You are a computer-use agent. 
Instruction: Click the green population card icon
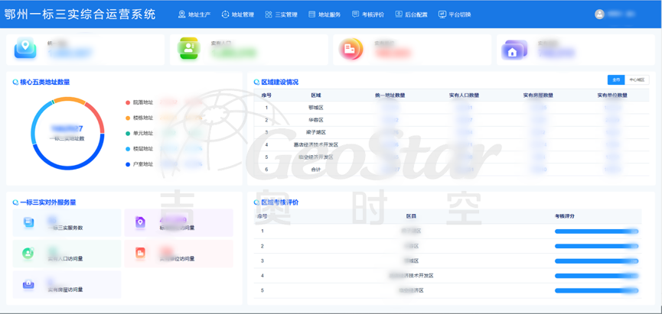[188, 49]
